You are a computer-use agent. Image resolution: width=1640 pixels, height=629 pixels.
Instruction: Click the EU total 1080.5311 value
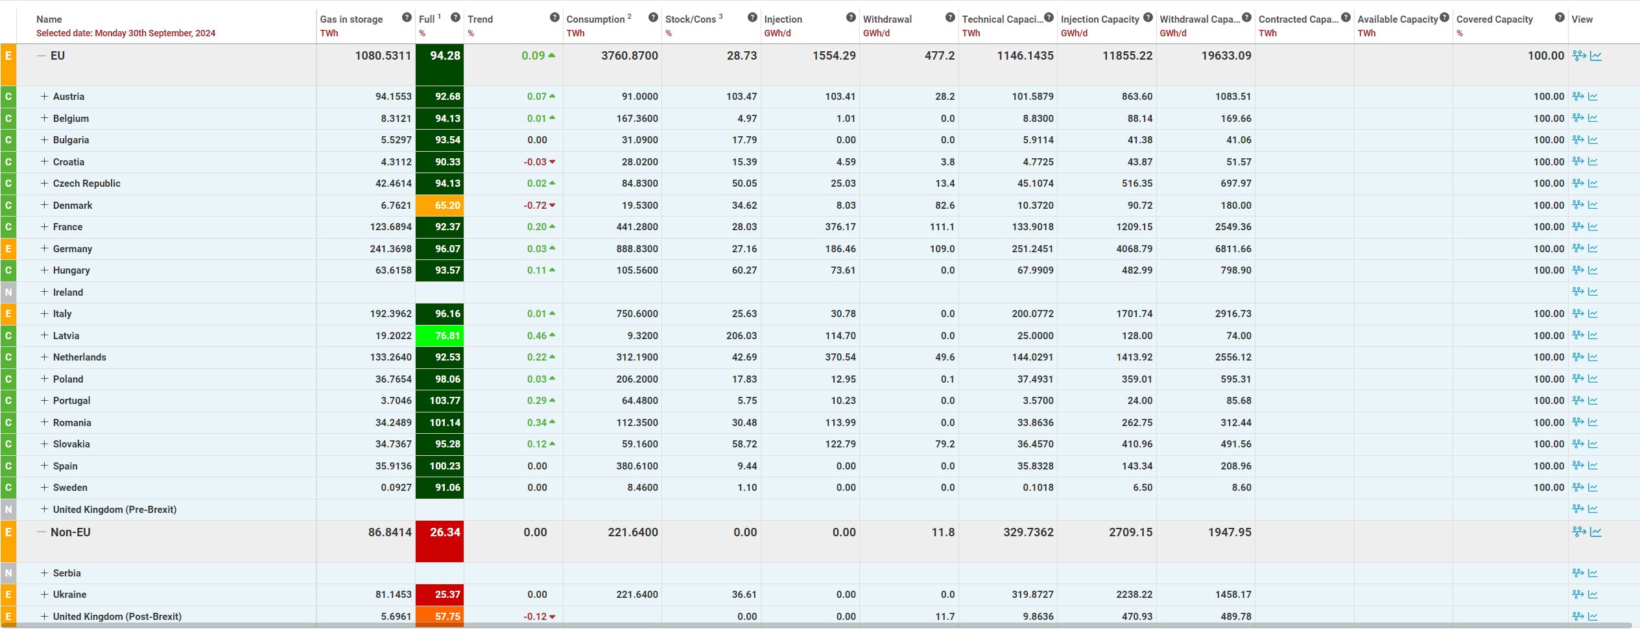(x=383, y=56)
